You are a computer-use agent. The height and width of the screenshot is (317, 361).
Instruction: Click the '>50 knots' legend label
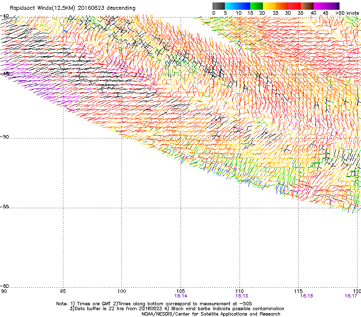pos(347,13)
